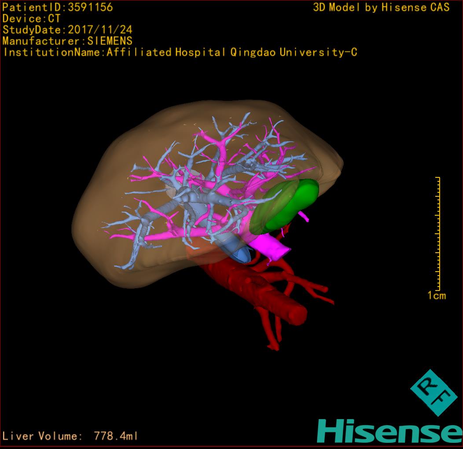
Task: Select the Device:CT label
Action: [x=31, y=18]
